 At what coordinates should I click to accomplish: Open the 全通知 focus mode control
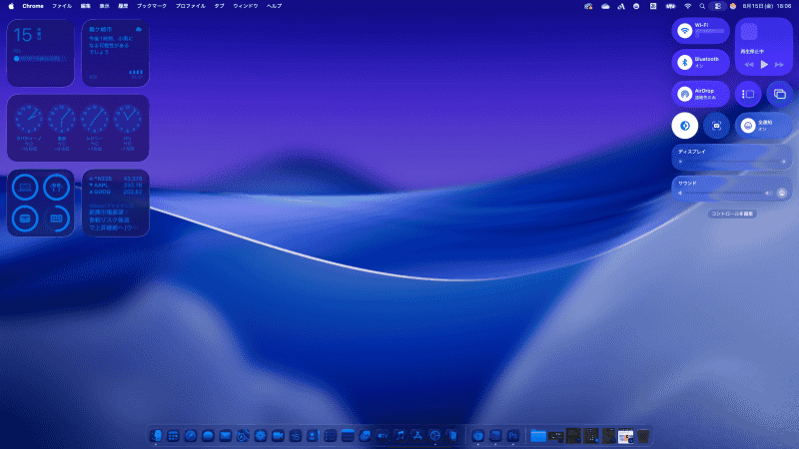(764, 125)
